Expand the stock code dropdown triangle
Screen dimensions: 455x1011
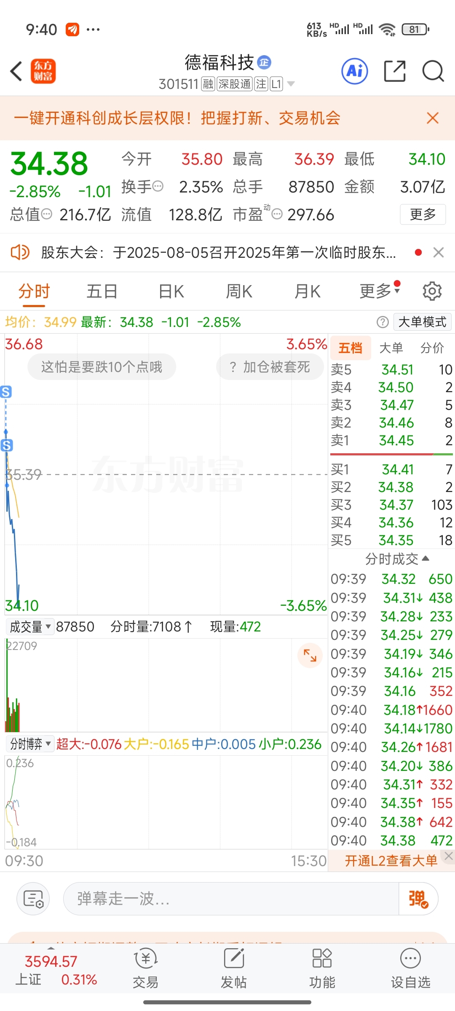(x=291, y=84)
